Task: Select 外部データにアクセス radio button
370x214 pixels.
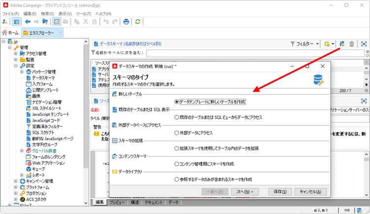Action: coord(177,133)
